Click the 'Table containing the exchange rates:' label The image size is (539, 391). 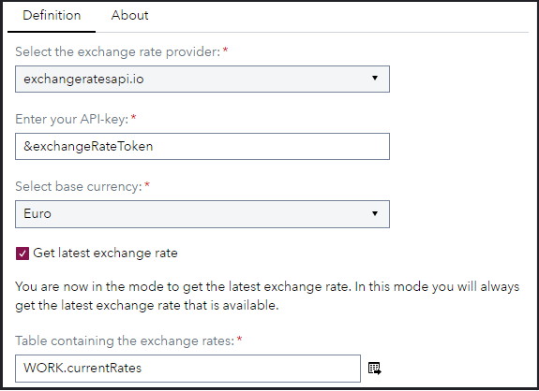(125, 340)
